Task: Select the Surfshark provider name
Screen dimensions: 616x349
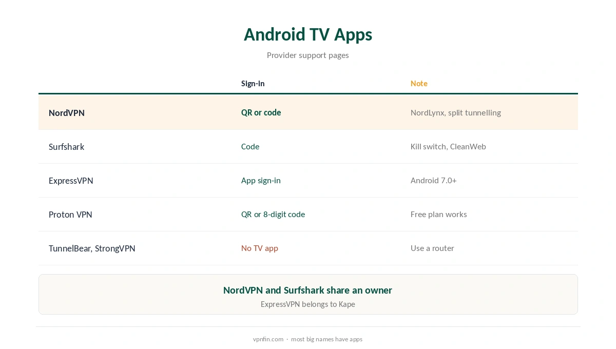Action: point(67,147)
